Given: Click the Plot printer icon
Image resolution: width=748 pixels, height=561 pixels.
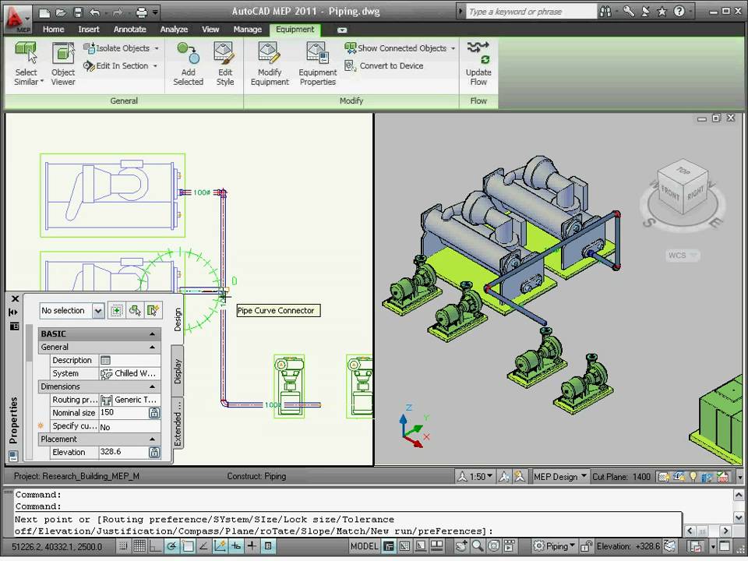Looking at the screenshot, I should [x=141, y=12].
